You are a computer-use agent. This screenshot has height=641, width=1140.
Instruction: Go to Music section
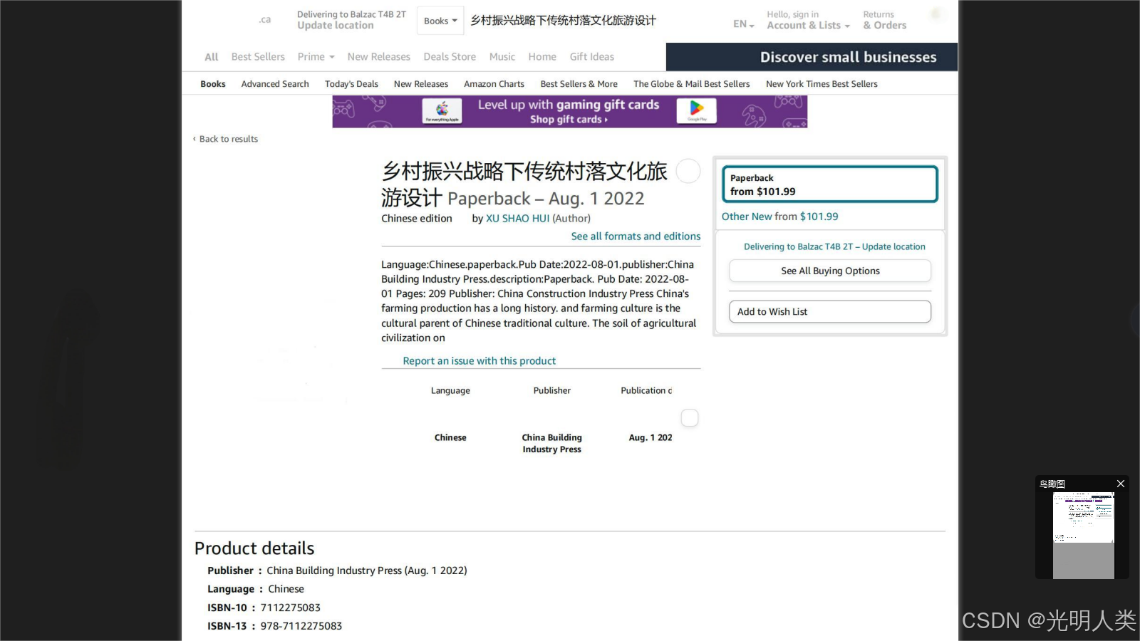coord(502,57)
